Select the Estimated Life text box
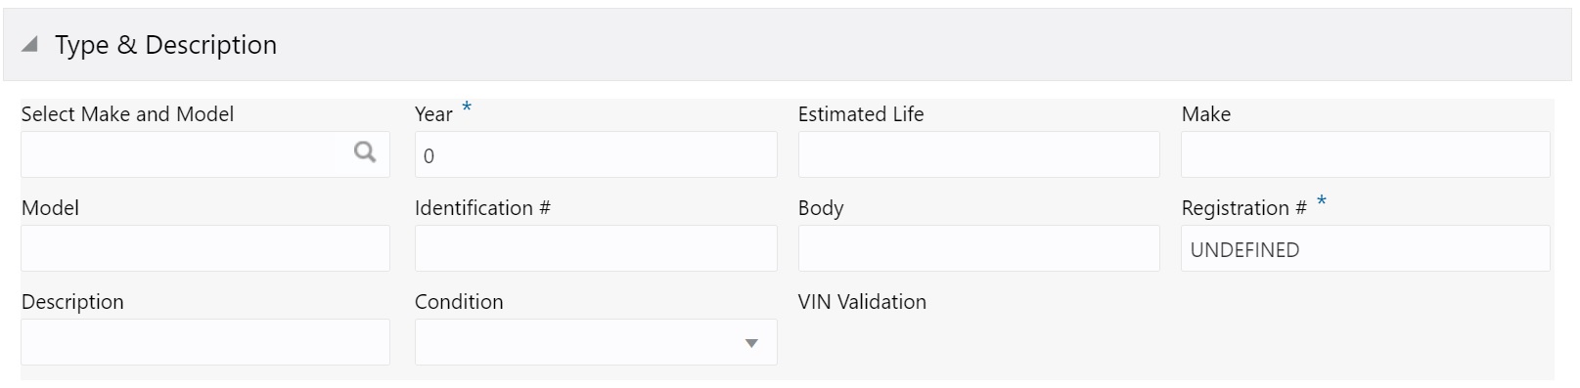 pos(979,154)
